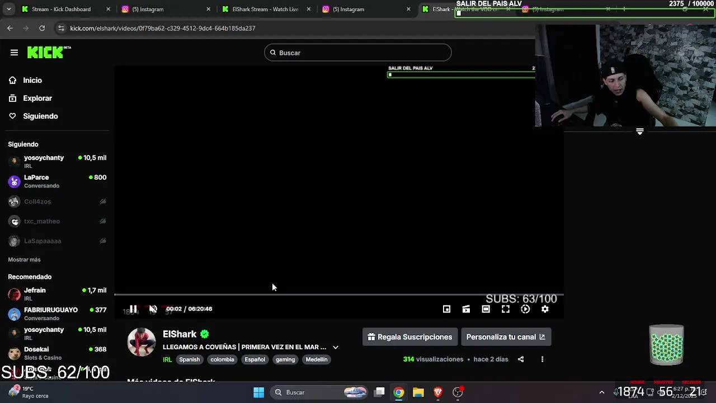Open the LaParce channel
Image resolution: width=716 pixels, height=403 pixels.
coord(57,181)
